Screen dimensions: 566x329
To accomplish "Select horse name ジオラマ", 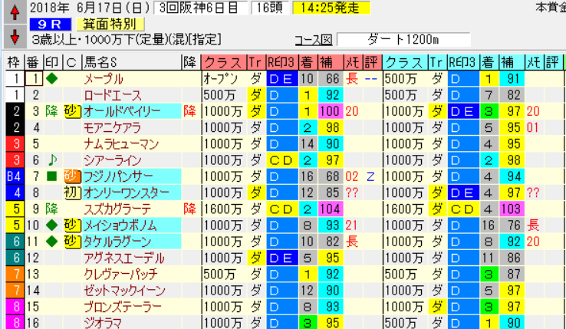I will click(x=103, y=323).
